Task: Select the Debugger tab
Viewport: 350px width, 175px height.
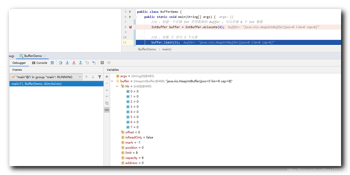Action: pos(19,63)
